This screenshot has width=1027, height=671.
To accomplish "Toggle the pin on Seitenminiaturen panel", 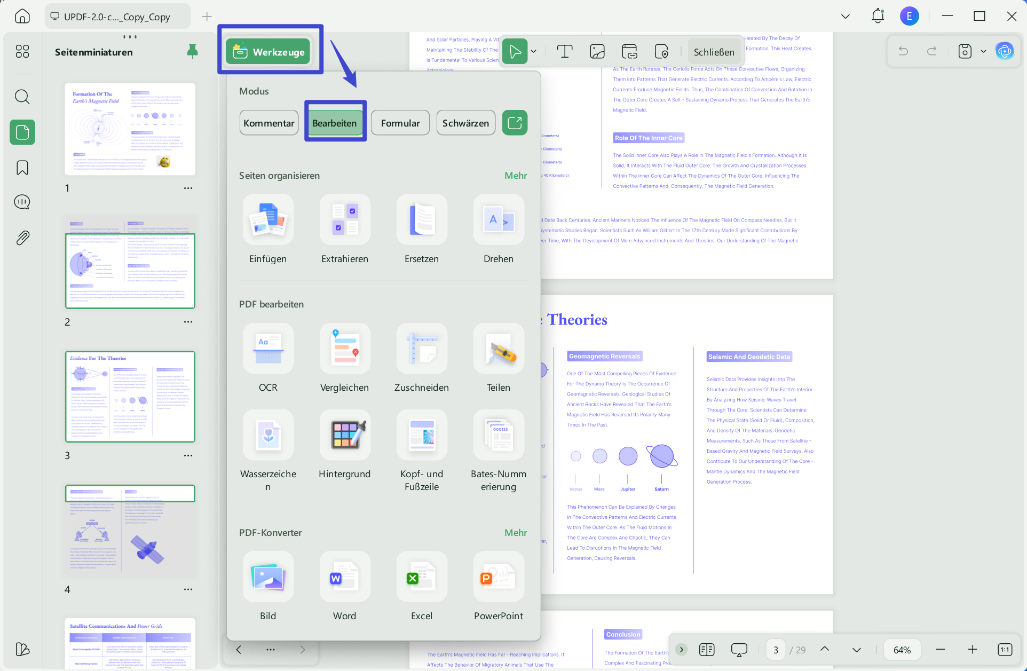I will click(x=193, y=52).
